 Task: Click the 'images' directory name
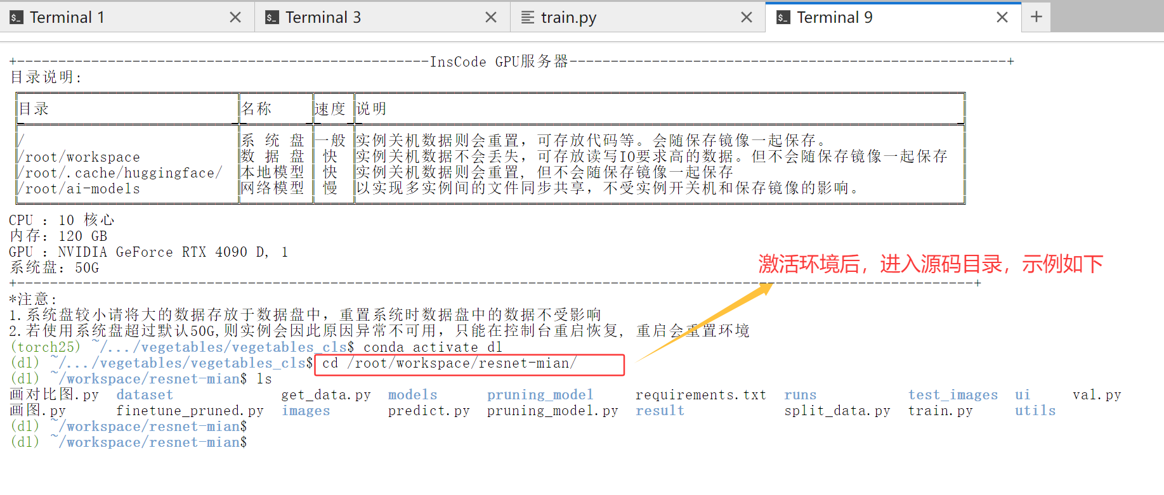pyautogui.click(x=306, y=411)
